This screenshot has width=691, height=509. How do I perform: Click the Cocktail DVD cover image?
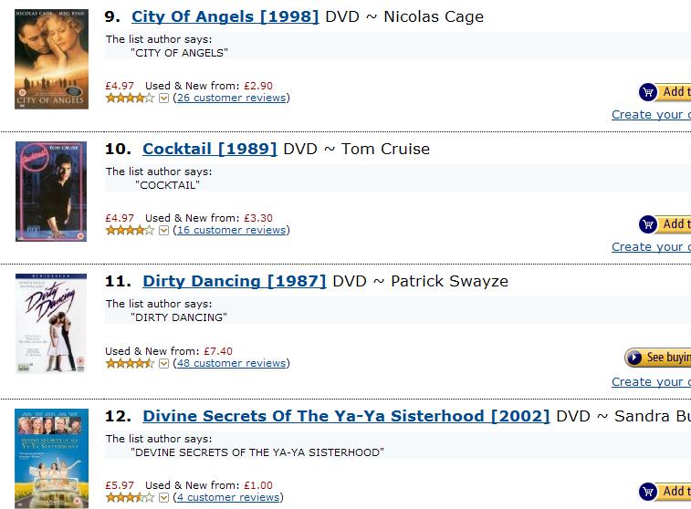coord(51,191)
